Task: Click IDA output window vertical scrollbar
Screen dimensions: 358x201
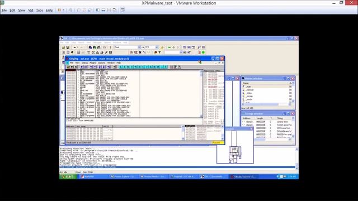Action: coord(296,158)
